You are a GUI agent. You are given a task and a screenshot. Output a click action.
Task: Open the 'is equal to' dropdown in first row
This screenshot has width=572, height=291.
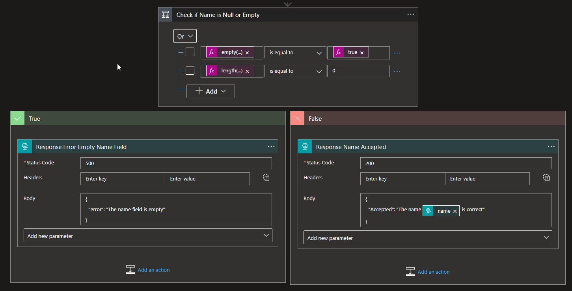point(295,53)
